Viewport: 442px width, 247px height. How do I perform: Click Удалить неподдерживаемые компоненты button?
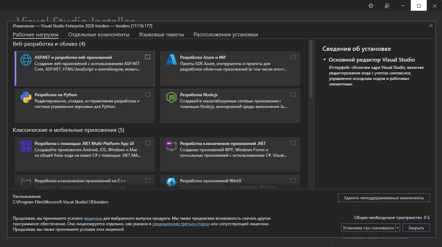pos(384,198)
